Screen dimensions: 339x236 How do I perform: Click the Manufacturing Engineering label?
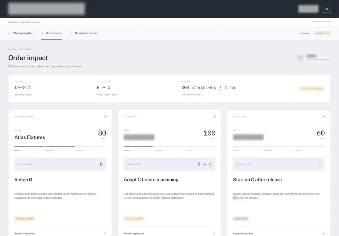pyautogui.click(x=319, y=59)
